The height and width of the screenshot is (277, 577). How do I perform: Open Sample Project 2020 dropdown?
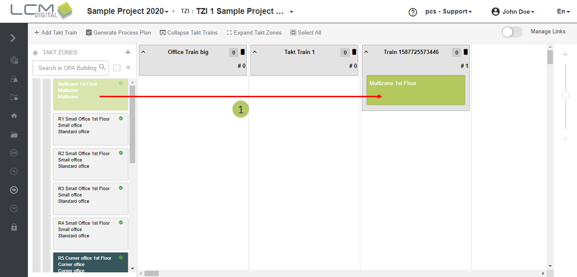pos(127,11)
